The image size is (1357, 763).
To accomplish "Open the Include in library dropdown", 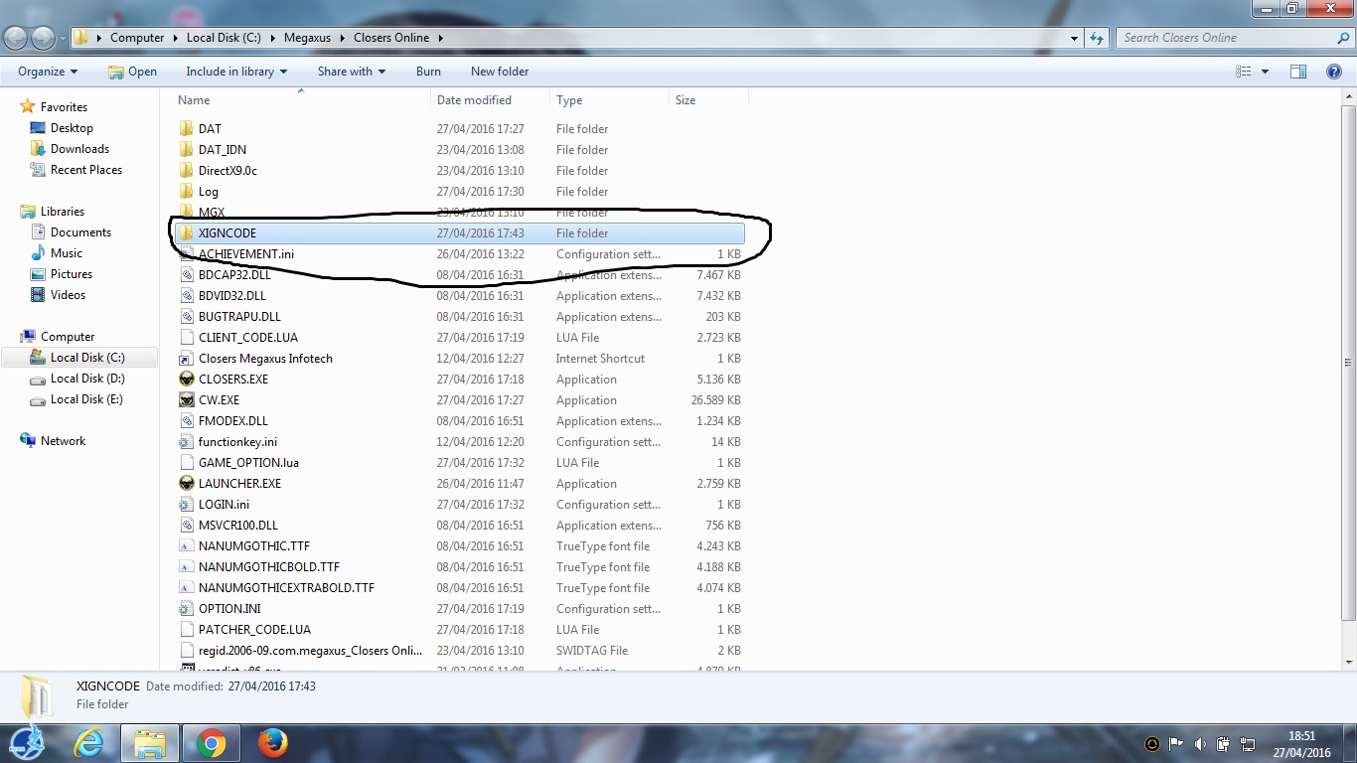I will (x=236, y=72).
